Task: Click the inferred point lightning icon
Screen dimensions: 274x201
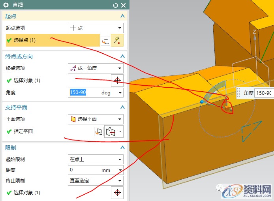Action: (117, 40)
